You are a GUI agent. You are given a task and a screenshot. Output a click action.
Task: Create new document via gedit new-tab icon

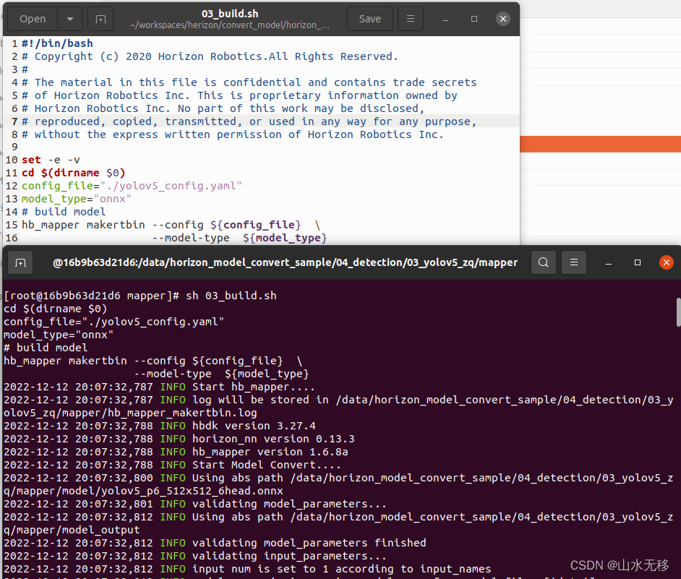click(100, 19)
